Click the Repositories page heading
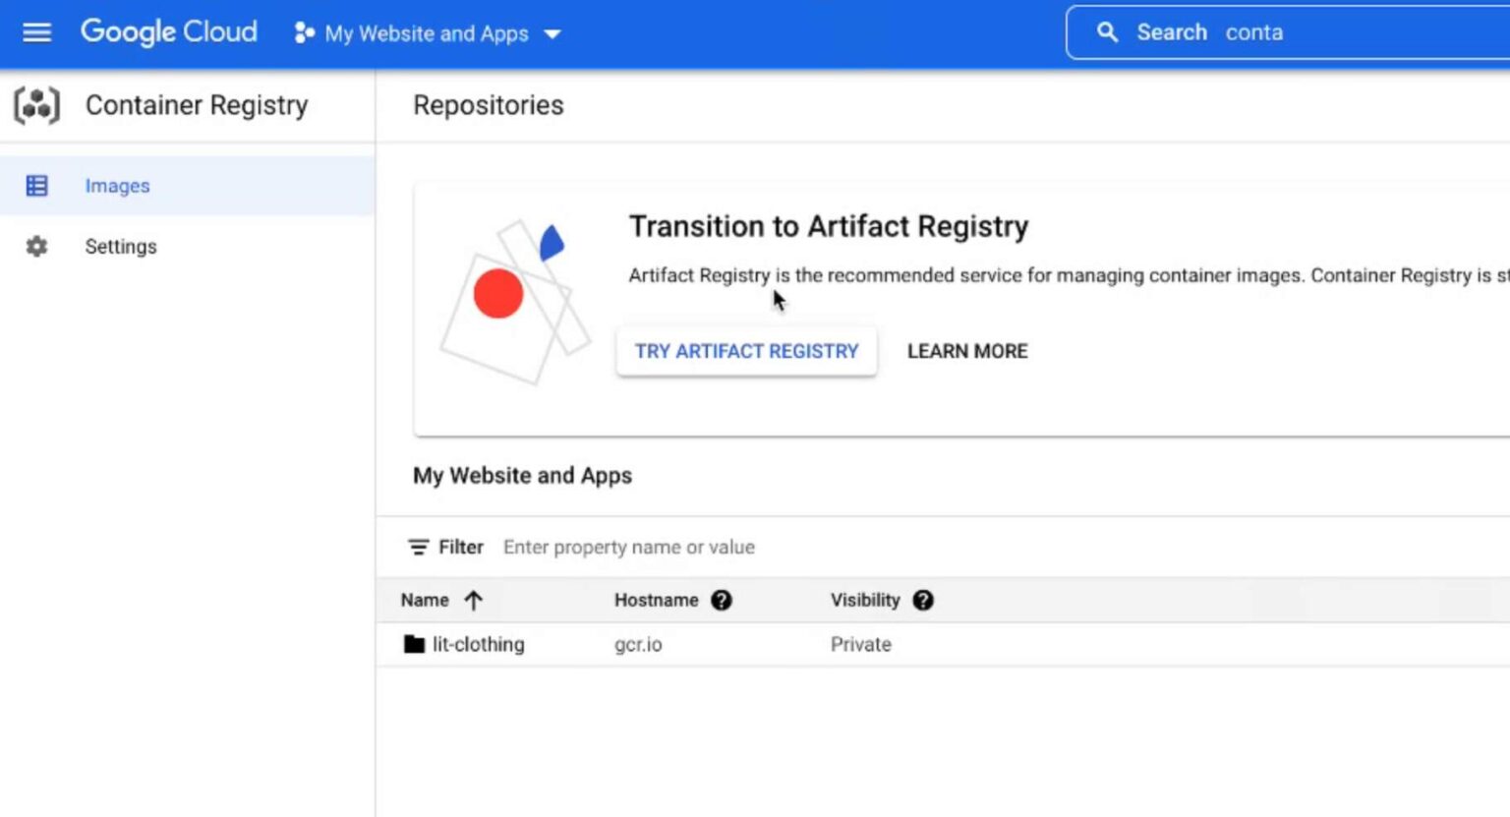This screenshot has height=817, width=1510. [x=489, y=105]
